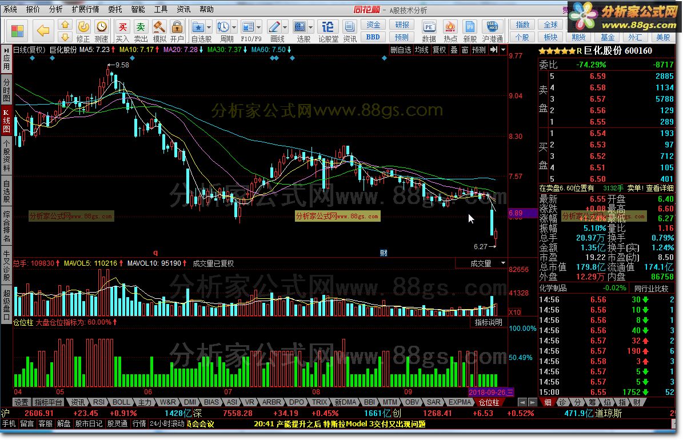
Task: Click the 股市日记 status bar button
Action: [89, 423]
